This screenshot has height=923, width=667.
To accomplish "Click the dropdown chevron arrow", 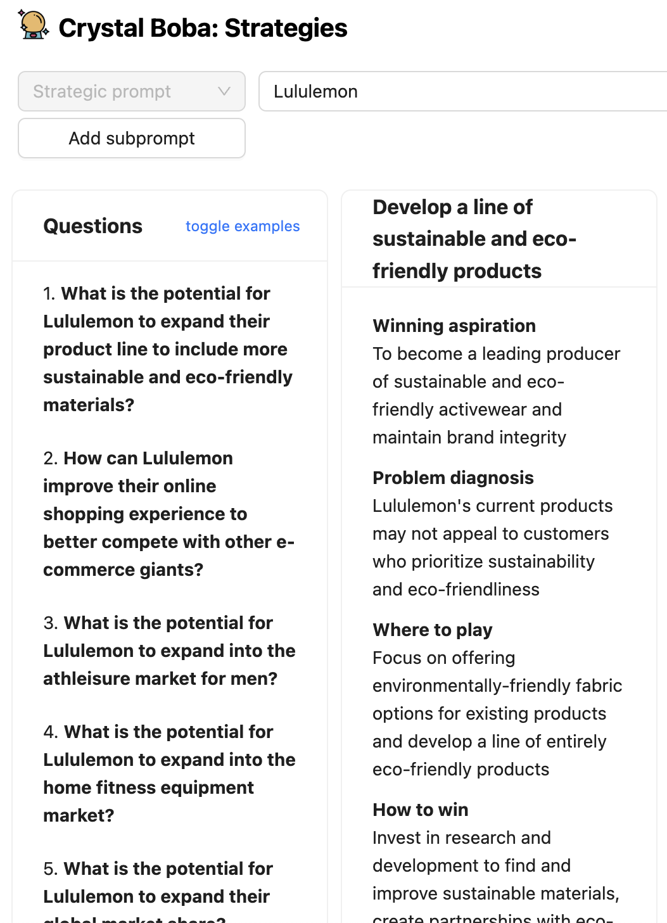I will 224,91.
